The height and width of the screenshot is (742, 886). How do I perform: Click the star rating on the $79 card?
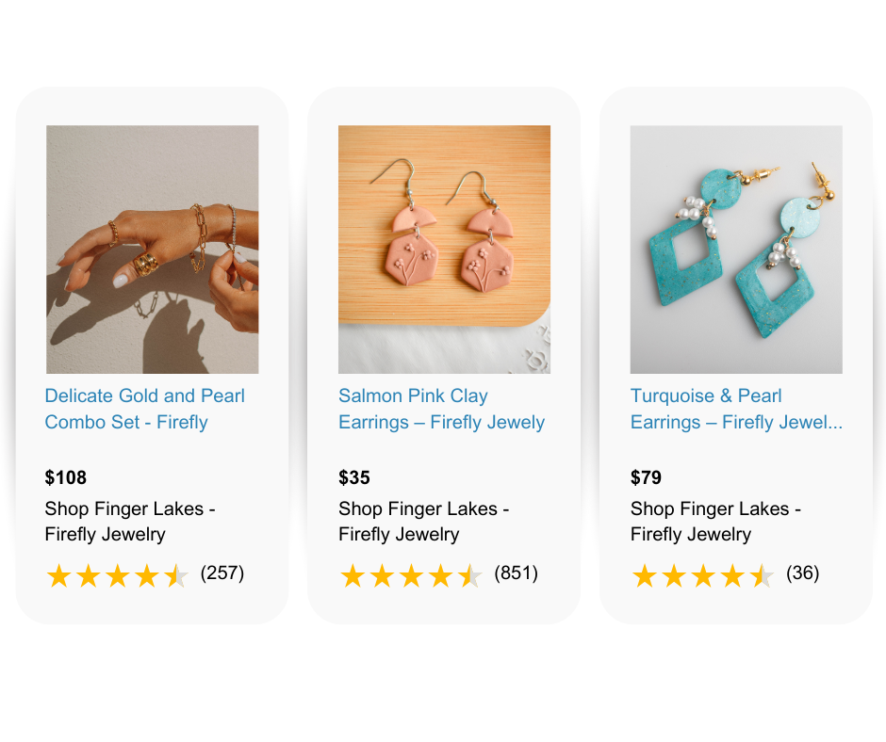pos(702,575)
